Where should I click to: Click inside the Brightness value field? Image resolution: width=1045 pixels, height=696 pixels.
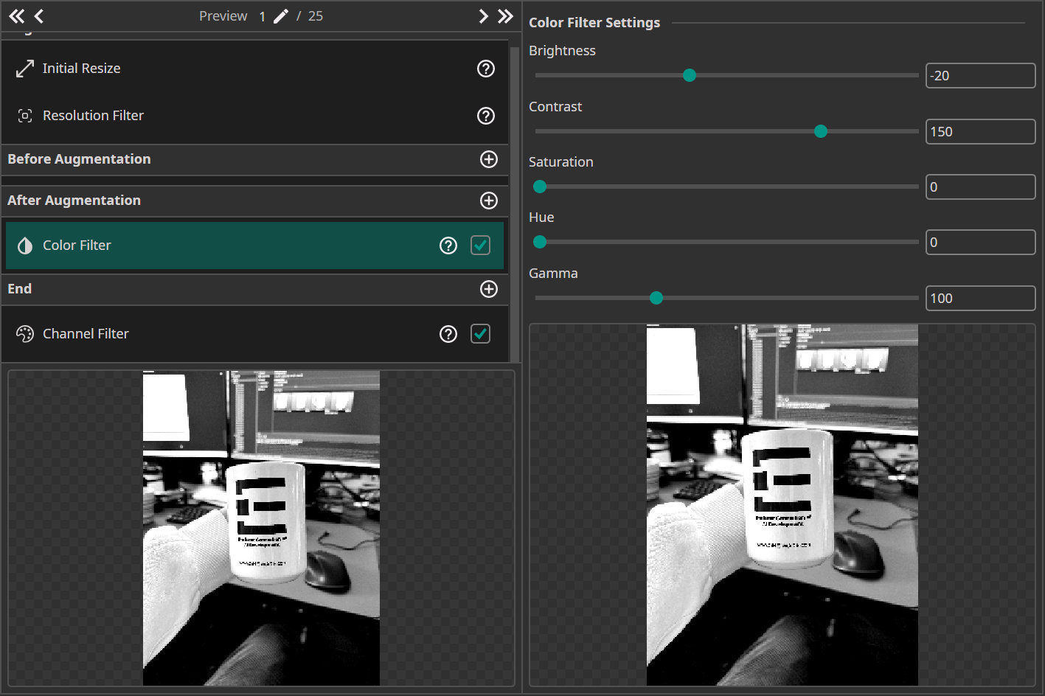click(x=980, y=75)
